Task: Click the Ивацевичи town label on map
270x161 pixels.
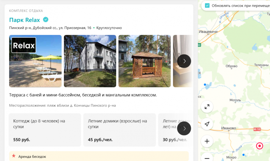Action: (x=208, y=32)
